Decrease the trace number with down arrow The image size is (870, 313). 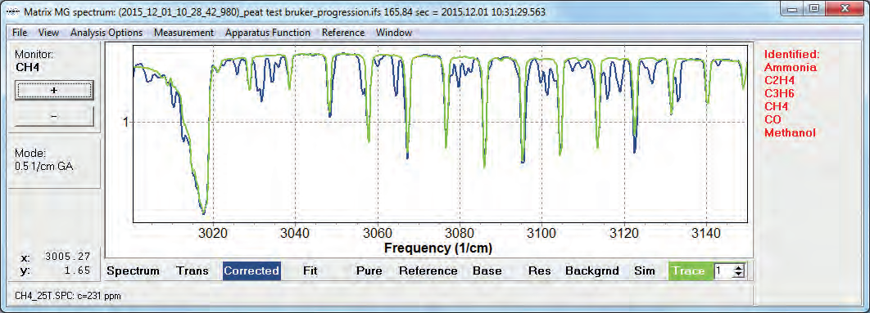click(x=738, y=275)
